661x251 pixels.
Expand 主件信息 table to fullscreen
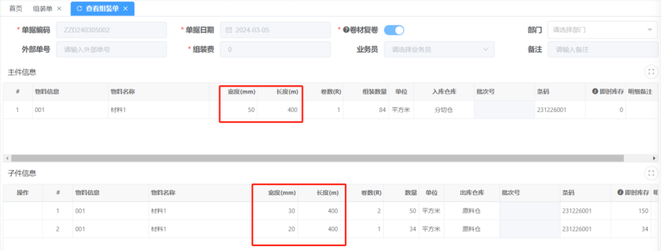(x=651, y=72)
